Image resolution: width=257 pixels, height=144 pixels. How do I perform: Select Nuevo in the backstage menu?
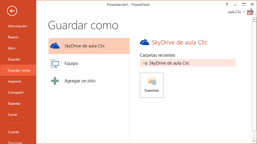point(13,37)
